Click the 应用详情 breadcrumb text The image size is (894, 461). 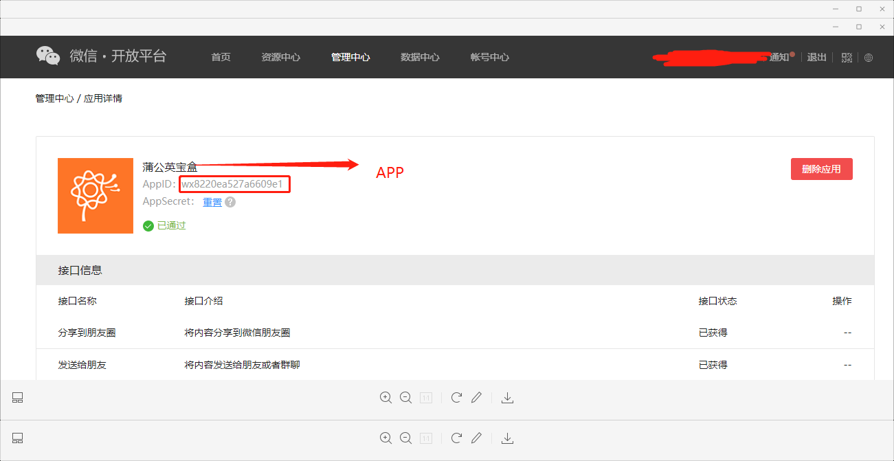(103, 98)
